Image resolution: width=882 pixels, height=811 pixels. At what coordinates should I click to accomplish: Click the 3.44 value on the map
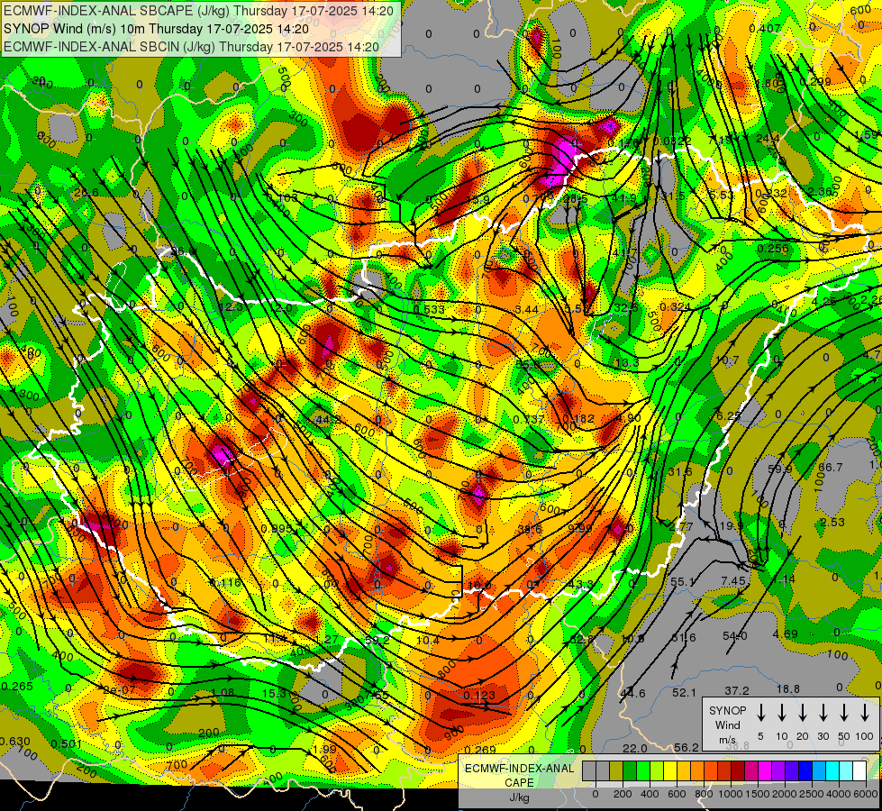[x=526, y=309]
